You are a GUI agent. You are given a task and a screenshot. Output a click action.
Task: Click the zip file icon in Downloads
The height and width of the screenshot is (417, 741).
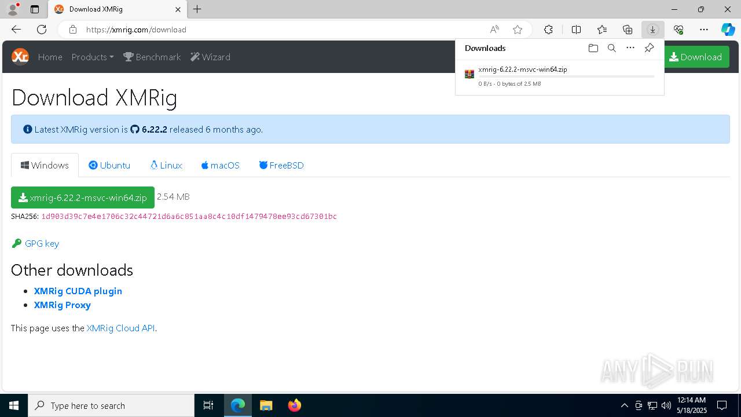(x=469, y=74)
